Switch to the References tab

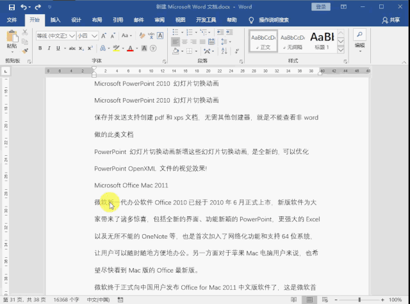[x=118, y=20]
